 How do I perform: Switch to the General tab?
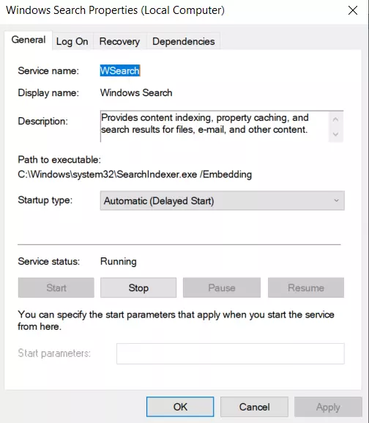pyautogui.click(x=29, y=40)
